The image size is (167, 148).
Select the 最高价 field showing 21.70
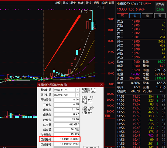tap(66, 109)
